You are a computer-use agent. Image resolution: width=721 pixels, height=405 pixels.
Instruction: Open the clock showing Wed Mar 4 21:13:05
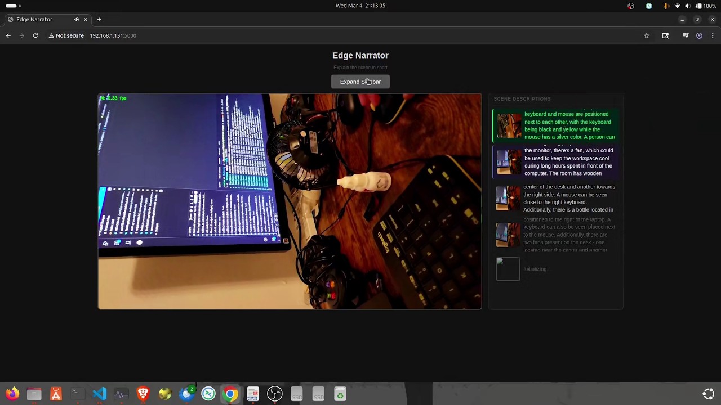coord(360,6)
